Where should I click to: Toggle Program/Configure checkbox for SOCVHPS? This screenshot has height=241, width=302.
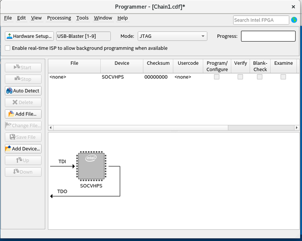click(217, 77)
